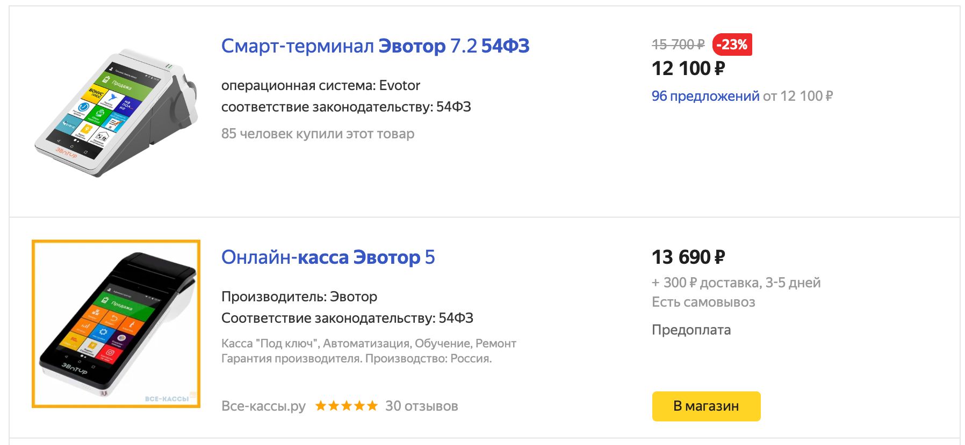Open the Онлайн-касса Эвотор 5 title link
The width and height of the screenshot is (965, 445).
click(328, 257)
